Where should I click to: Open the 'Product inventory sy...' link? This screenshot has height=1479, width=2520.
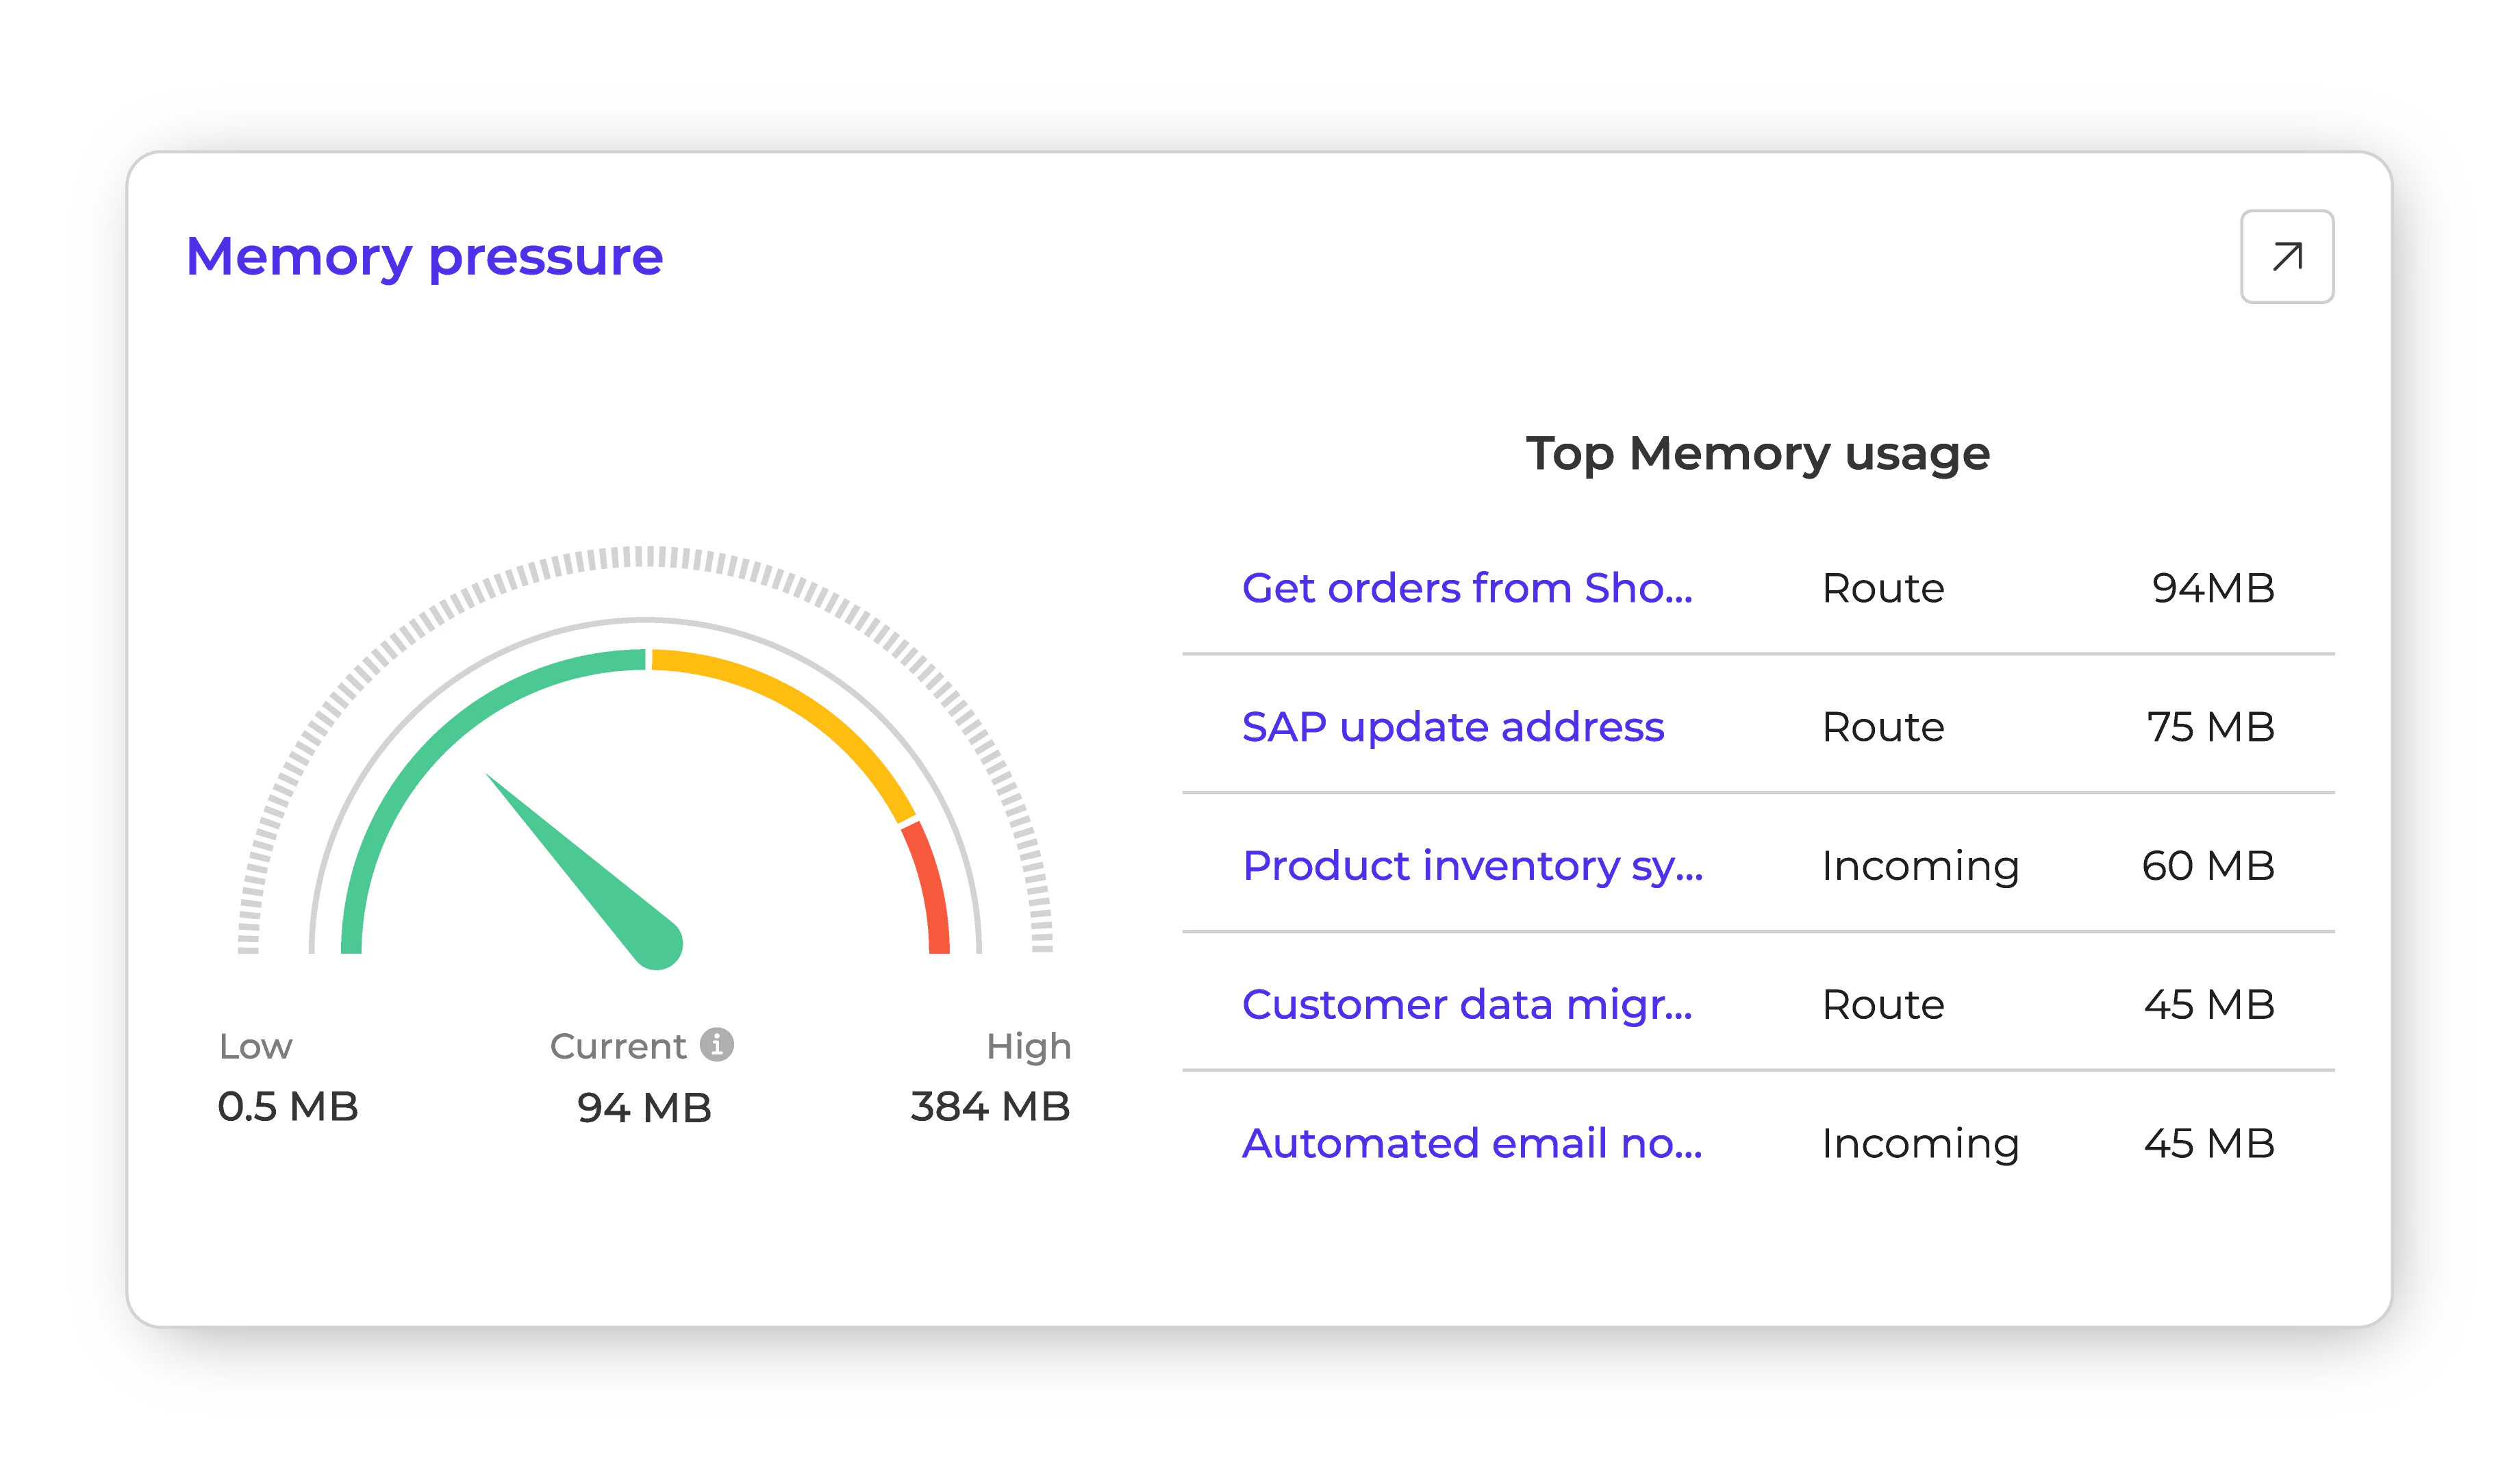pyautogui.click(x=1471, y=866)
